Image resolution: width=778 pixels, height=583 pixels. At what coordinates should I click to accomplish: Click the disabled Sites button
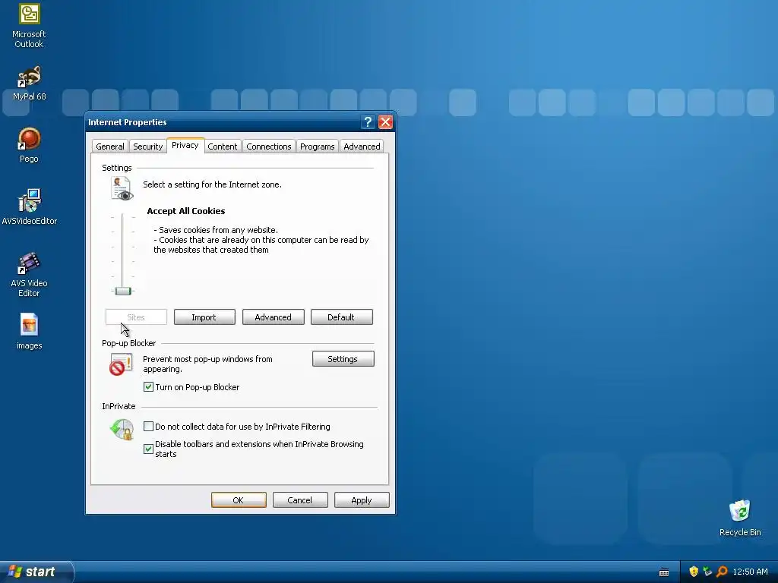point(136,317)
